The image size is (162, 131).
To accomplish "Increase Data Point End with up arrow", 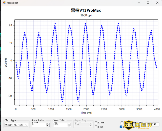I will pyautogui.click(x=69, y=124).
